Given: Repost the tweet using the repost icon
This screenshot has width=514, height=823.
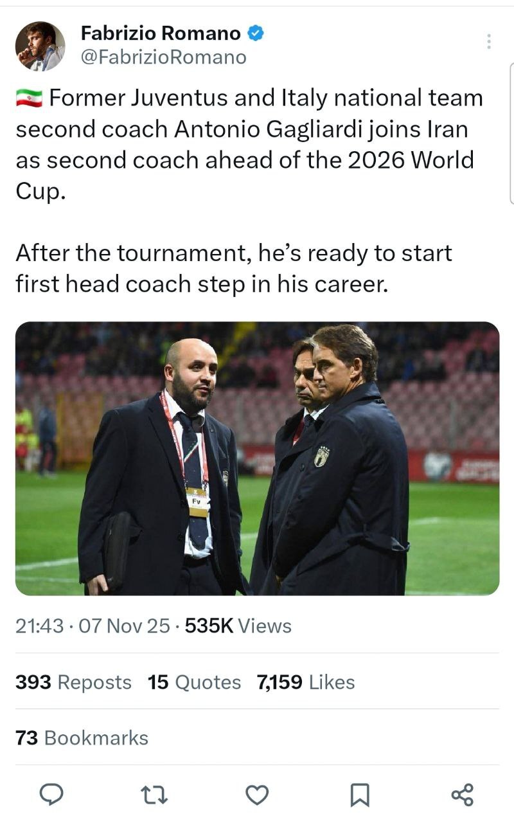Looking at the screenshot, I should click(x=154, y=795).
